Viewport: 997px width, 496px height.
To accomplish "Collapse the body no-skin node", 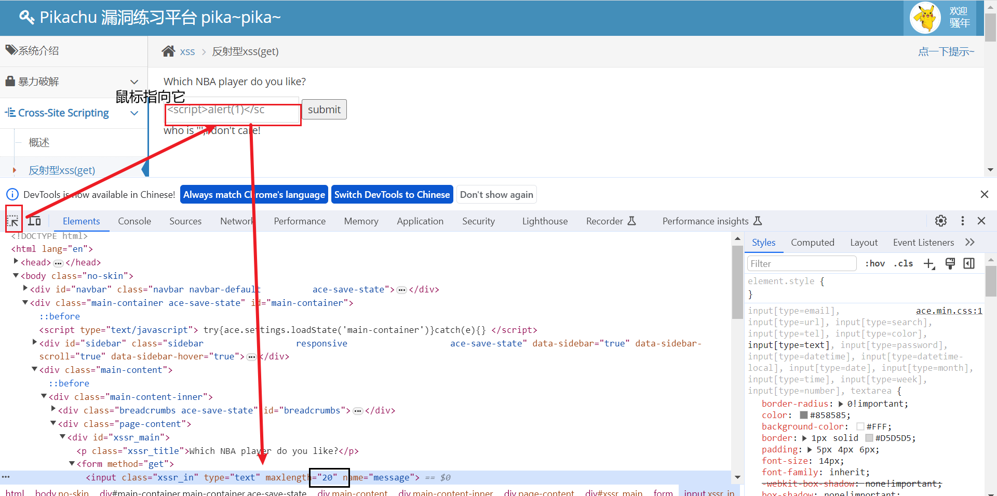I will click(16, 275).
